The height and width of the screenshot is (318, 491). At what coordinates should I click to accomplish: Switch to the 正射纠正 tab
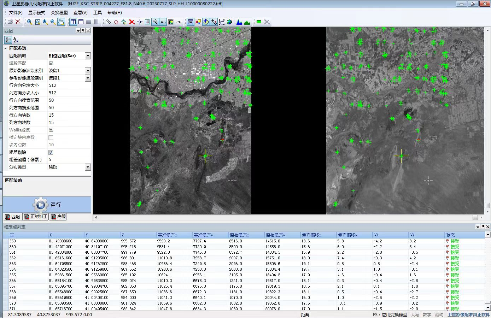[x=35, y=217]
